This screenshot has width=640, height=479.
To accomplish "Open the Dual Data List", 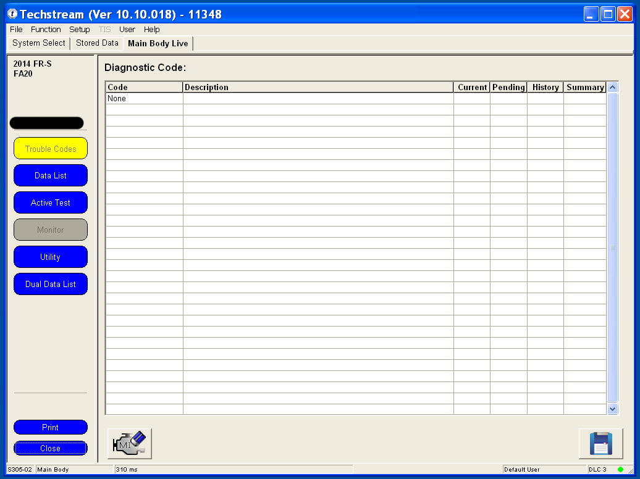I will click(x=51, y=285).
